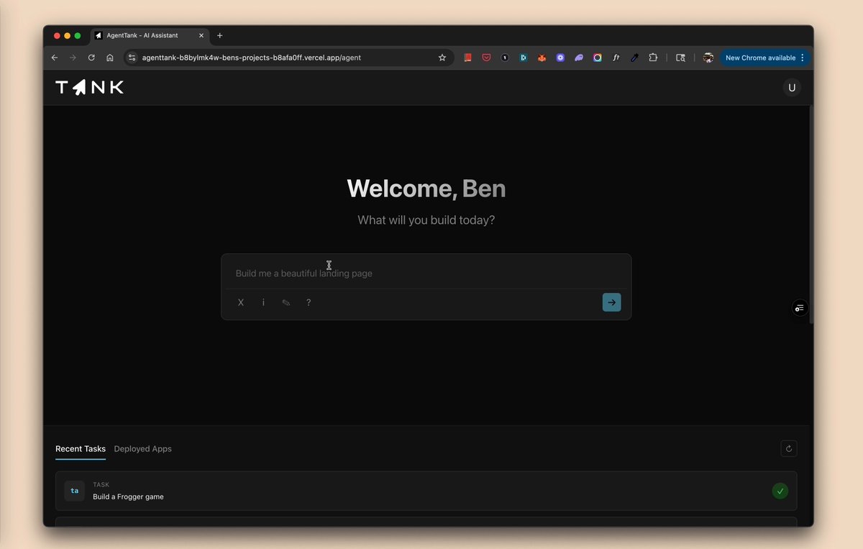Open the user avatar U menu

(x=792, y=88)
